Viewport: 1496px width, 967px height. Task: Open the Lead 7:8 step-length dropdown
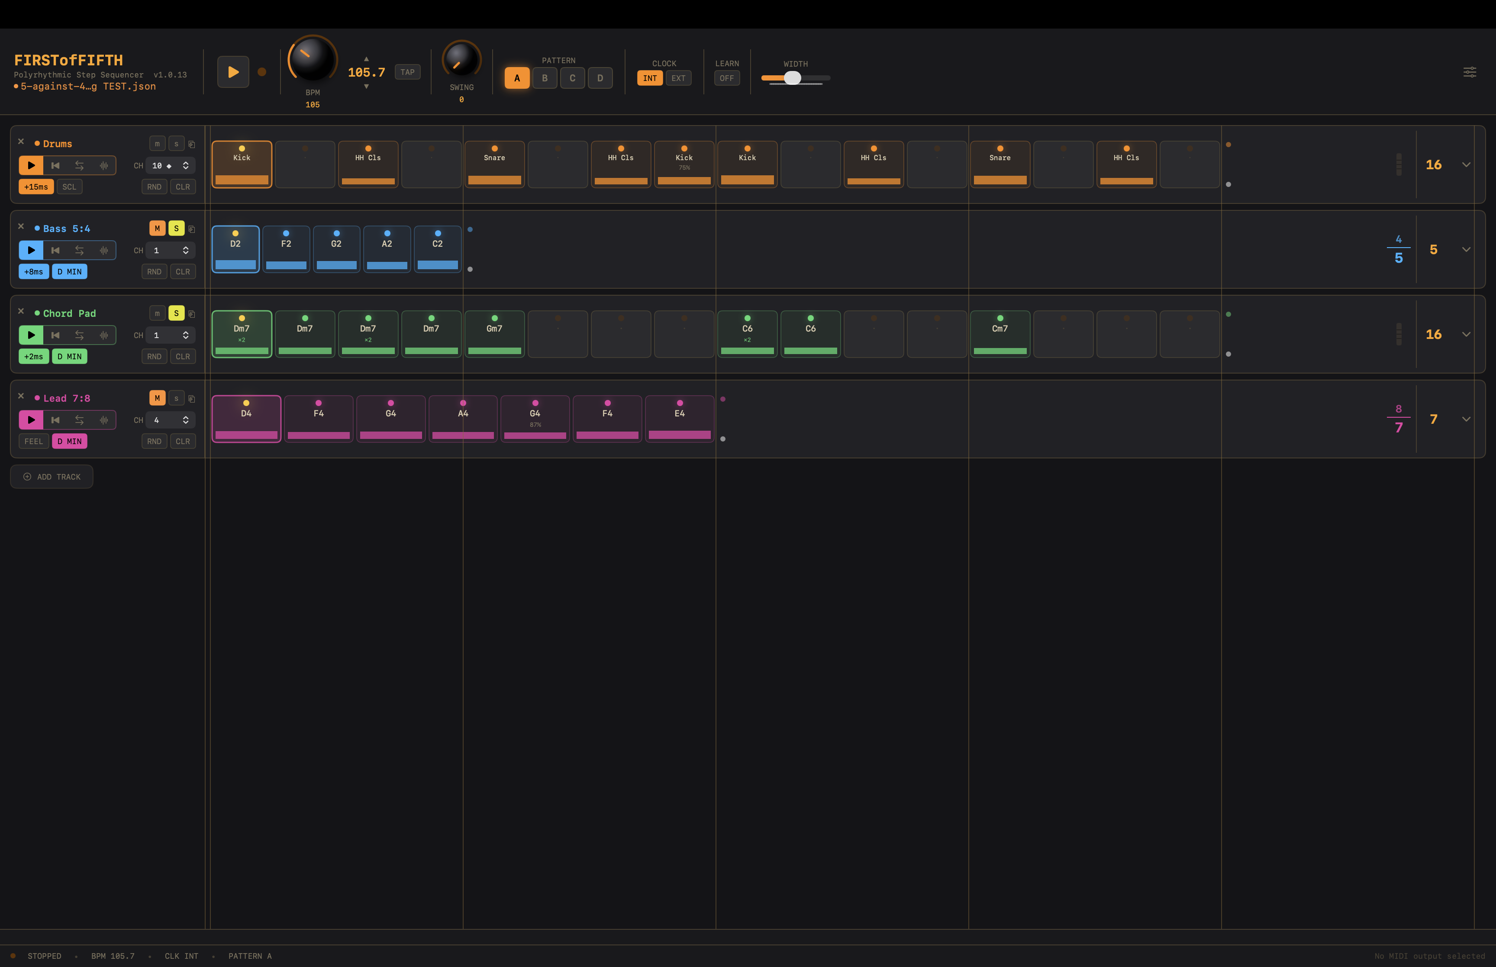[x=1467, y=419]
